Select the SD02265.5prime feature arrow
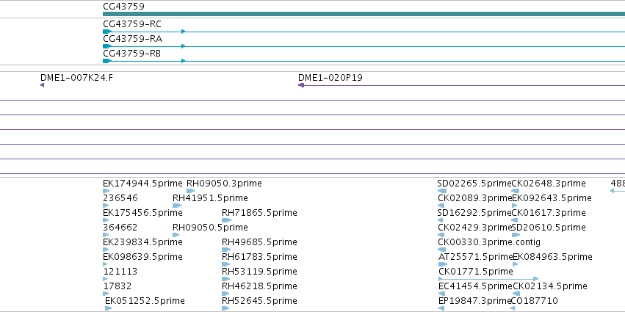The height and width of the screenshot is (312, 625). click(442, 191)
